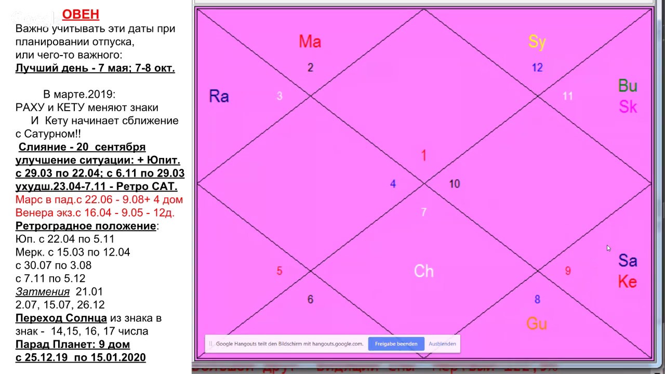Click house number 5 in the chart
Viewport: 665px width, 374px height.
280,271
